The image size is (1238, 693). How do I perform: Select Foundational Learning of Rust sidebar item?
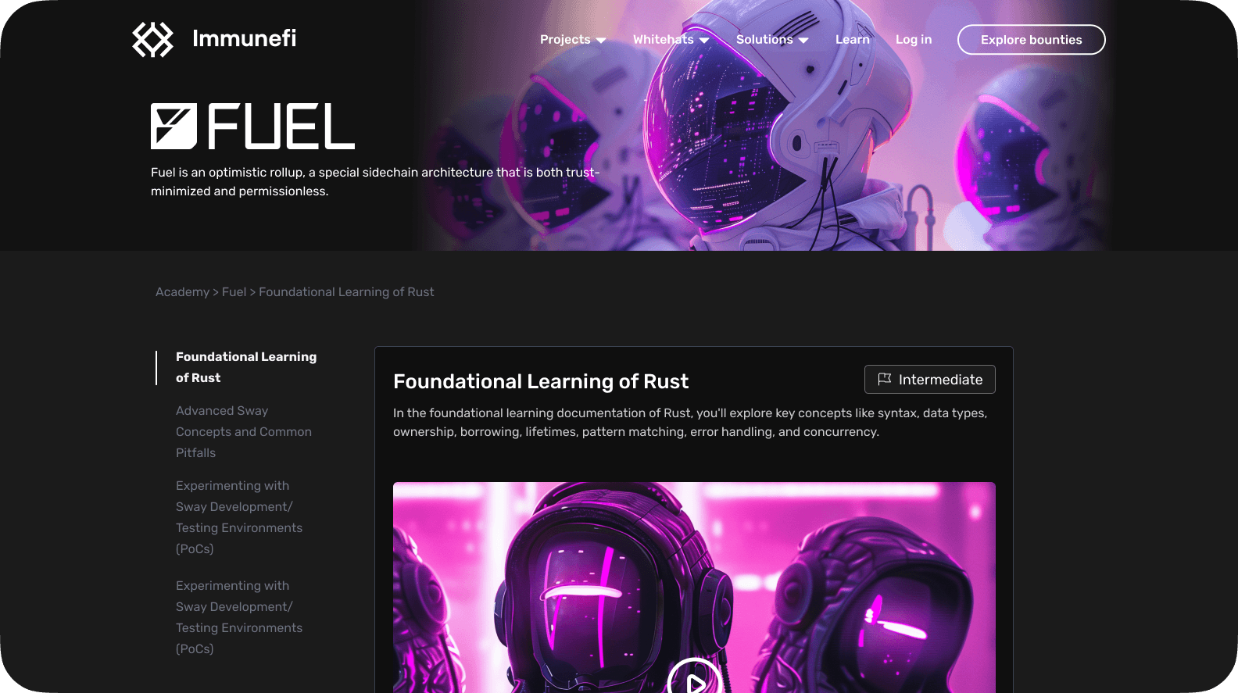pyautogui.click(x=246, y=367)
